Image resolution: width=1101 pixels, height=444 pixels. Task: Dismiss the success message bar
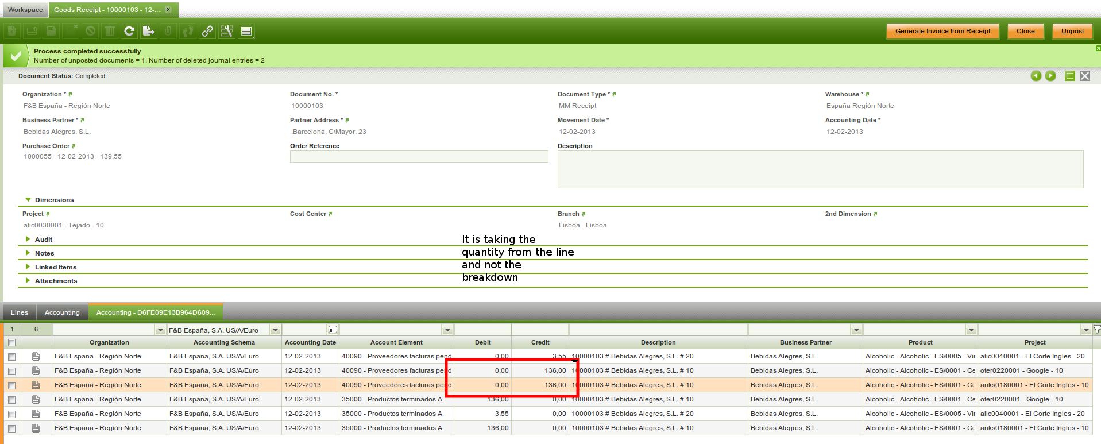[1098, 48]
